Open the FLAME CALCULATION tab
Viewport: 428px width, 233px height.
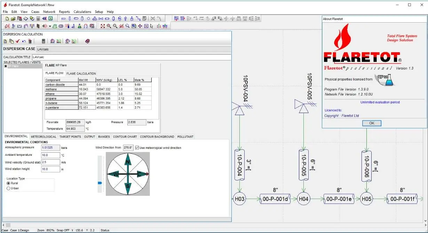click(x=81, y=73)
